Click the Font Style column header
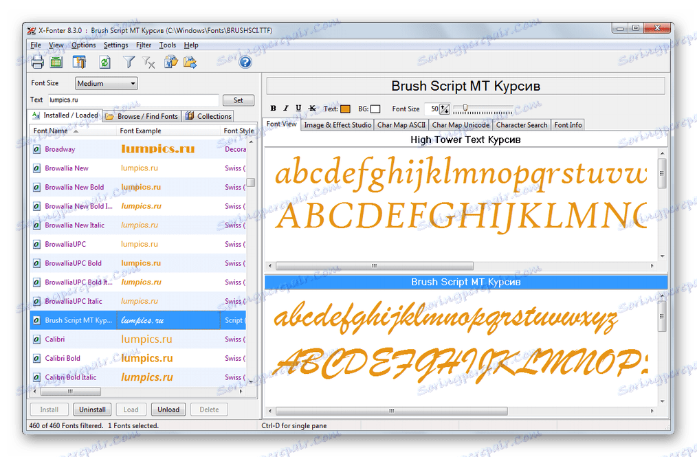The width and height of the screenshot is (697, 457). tap(239, 131)
